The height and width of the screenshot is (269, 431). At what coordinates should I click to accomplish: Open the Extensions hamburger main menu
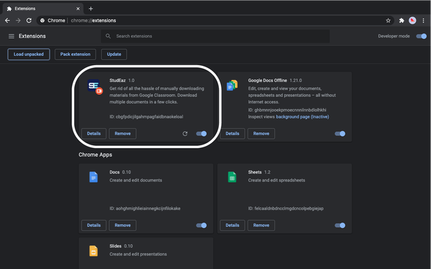coord(11,36)
